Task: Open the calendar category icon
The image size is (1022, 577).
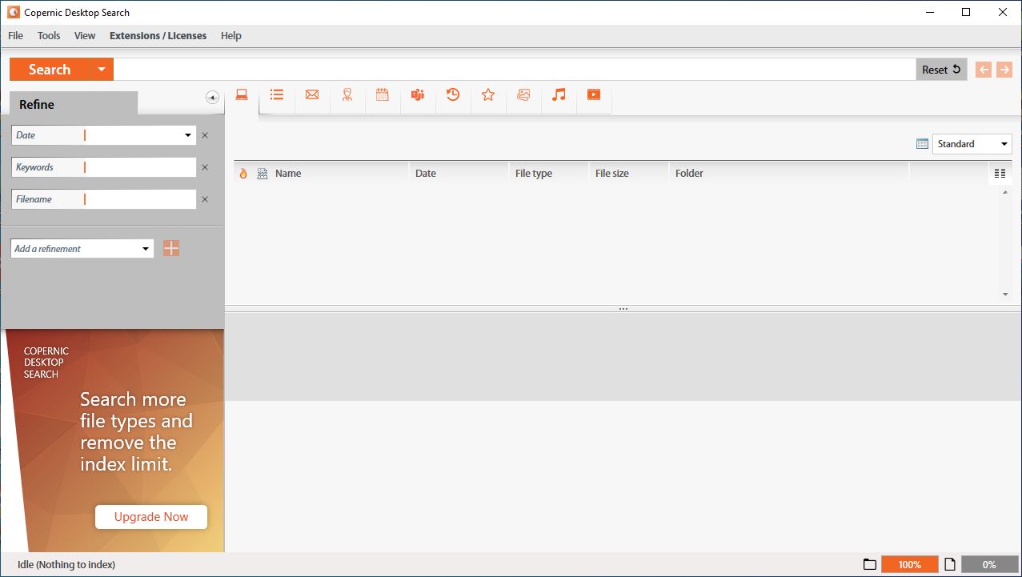Action: tap(383, 94)
